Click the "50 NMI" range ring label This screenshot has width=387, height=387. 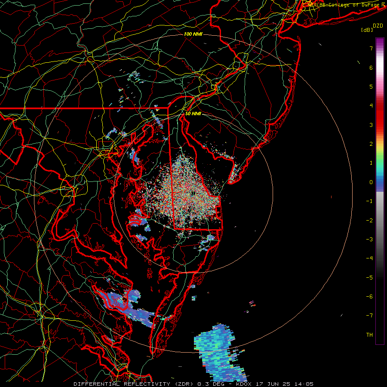click(x=193, y=114)
